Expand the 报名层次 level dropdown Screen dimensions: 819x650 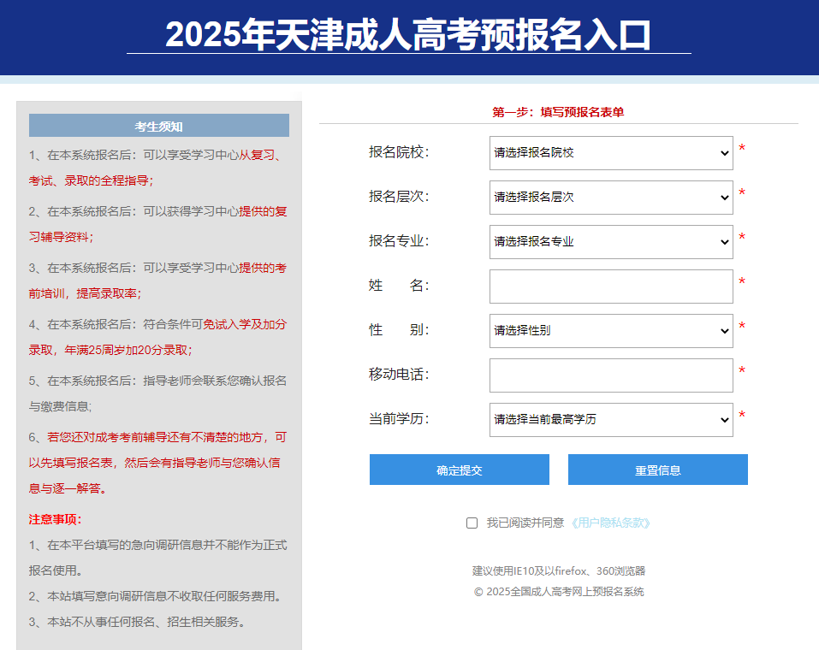tap(611, 198)
